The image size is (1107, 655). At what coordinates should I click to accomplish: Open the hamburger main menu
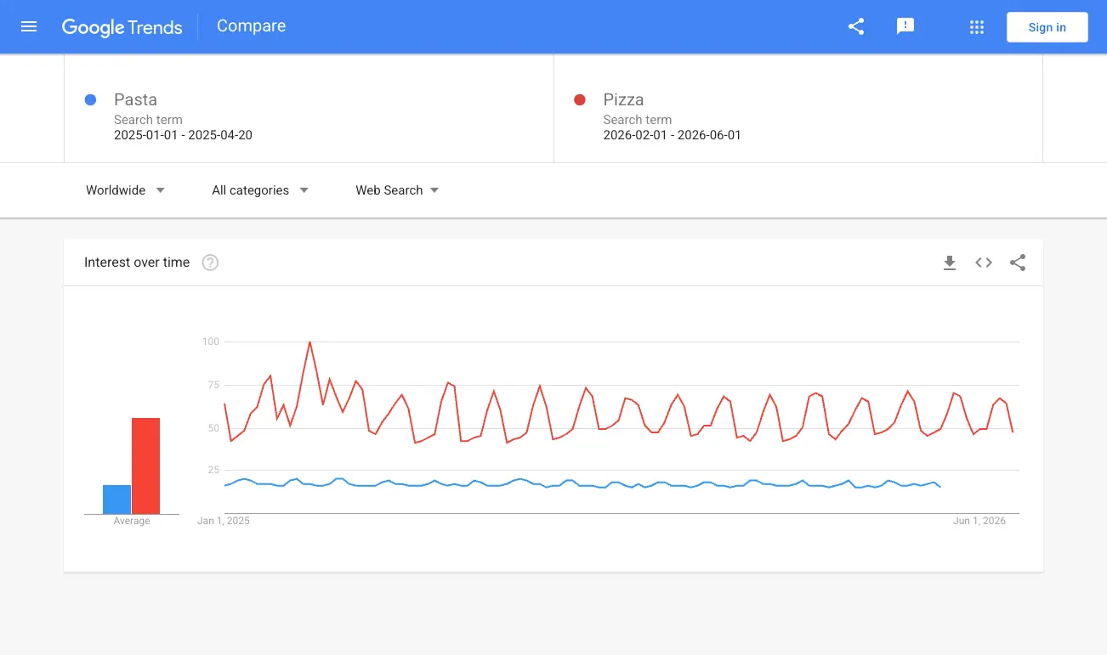29,26
